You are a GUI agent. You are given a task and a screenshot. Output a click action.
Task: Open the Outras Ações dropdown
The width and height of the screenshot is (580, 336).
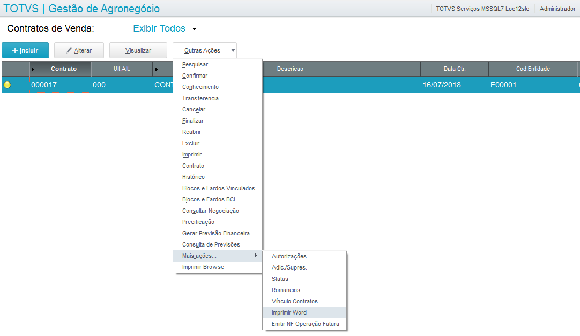pyautogui.click(x=205, y=50)
